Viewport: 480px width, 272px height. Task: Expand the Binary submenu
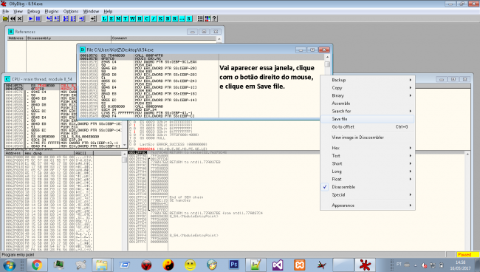(367, 95)
